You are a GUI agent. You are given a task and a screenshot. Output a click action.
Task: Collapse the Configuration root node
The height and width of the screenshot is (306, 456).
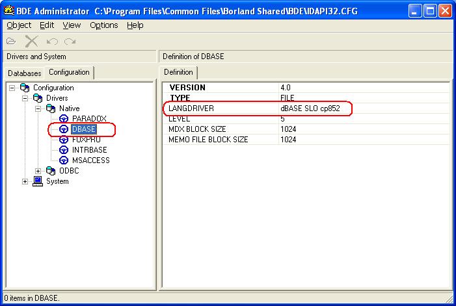tap(12, 88)
